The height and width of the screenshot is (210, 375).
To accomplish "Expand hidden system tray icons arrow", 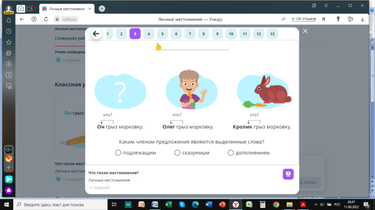I will point(316,204).
